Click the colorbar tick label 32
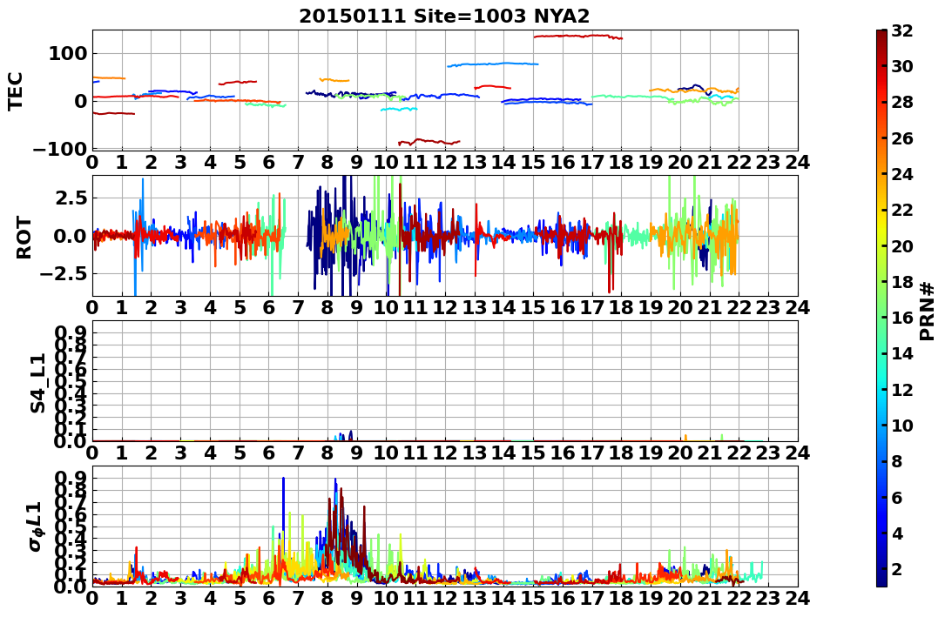This screenshot has width=945, height=617. point(901,30)
